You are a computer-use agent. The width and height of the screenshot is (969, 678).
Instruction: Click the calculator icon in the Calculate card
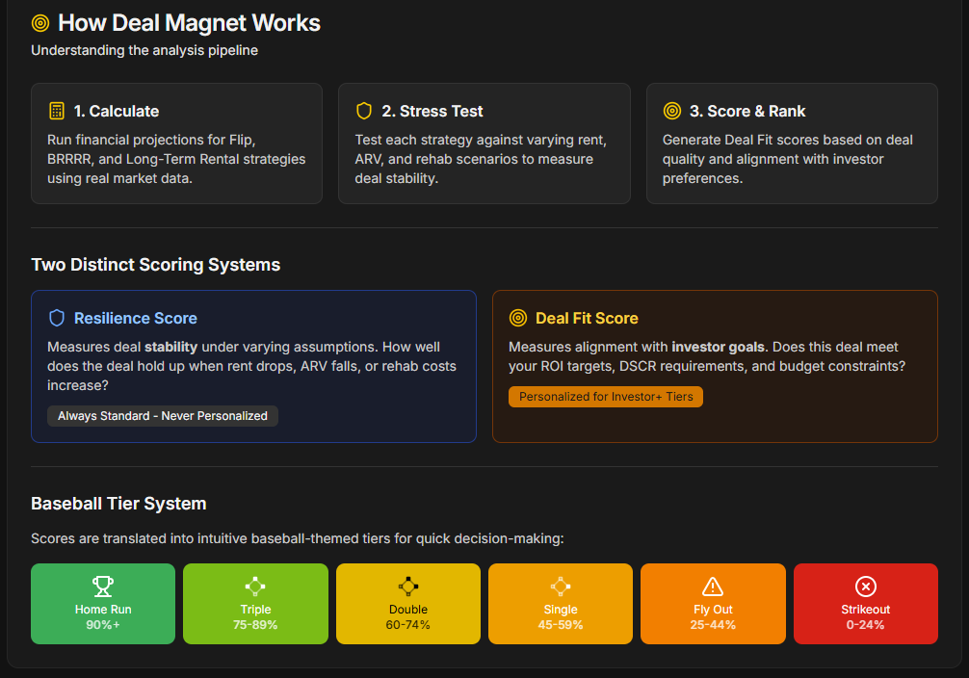(x=56, y=111)
